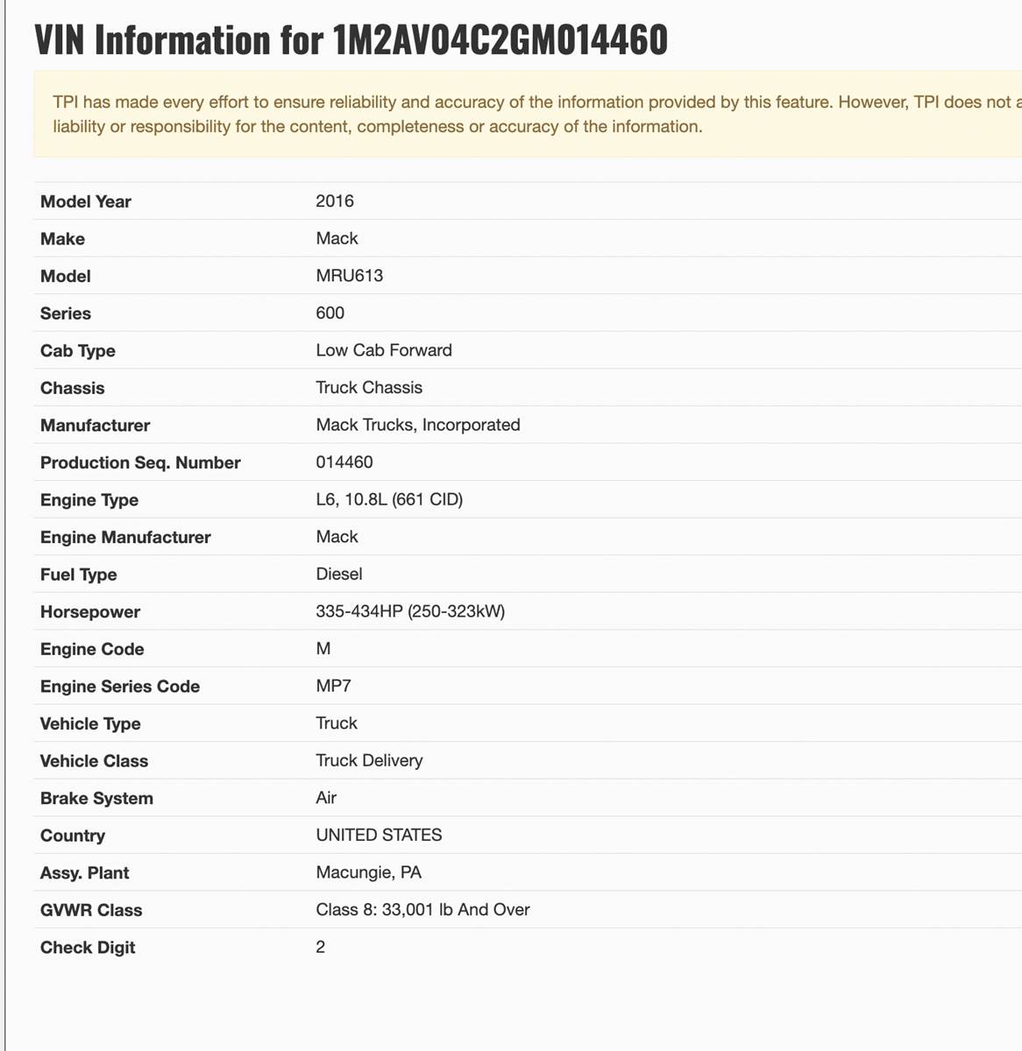The height and width of the screenshot is (1051, 1022).
Task: Select production sequence number 014460
Action: pos(344,462)
